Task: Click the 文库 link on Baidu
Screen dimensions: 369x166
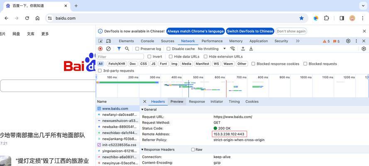Action: 31,34
